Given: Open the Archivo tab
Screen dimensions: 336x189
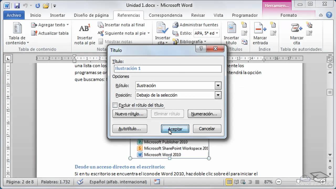Looking at the screenshot, I should [x=14, y=15].
